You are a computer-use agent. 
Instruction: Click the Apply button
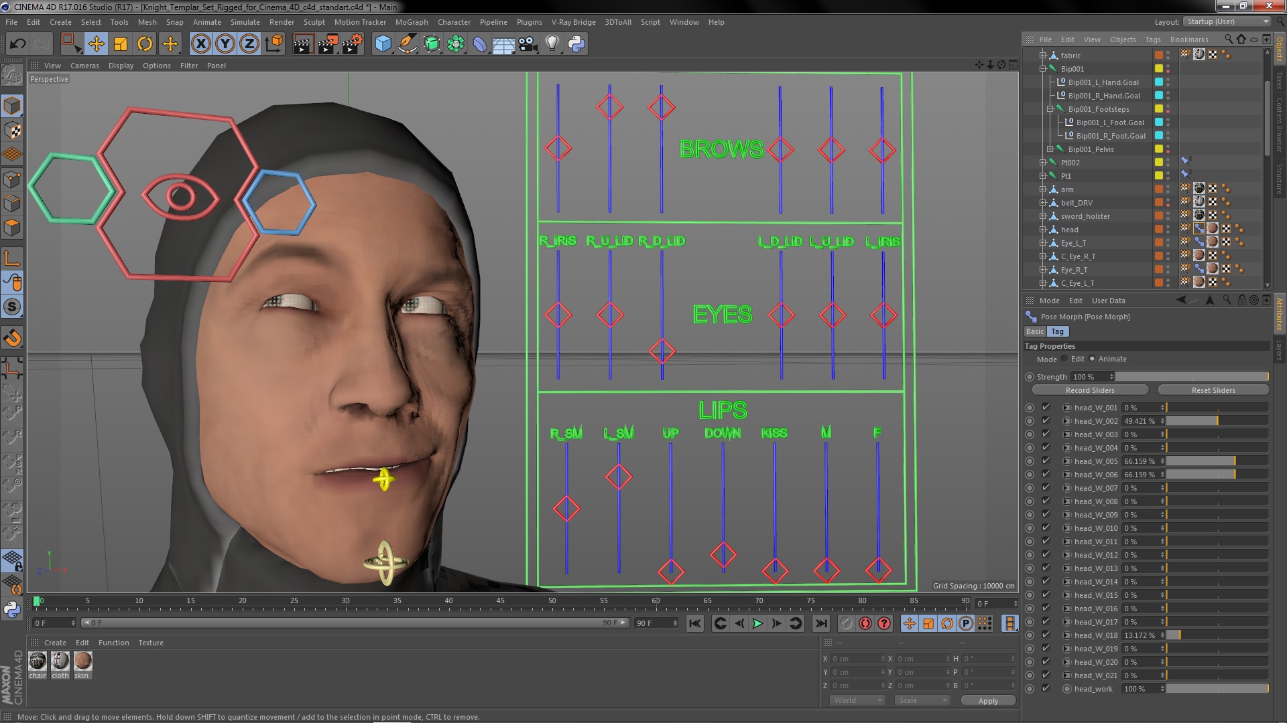987,700
